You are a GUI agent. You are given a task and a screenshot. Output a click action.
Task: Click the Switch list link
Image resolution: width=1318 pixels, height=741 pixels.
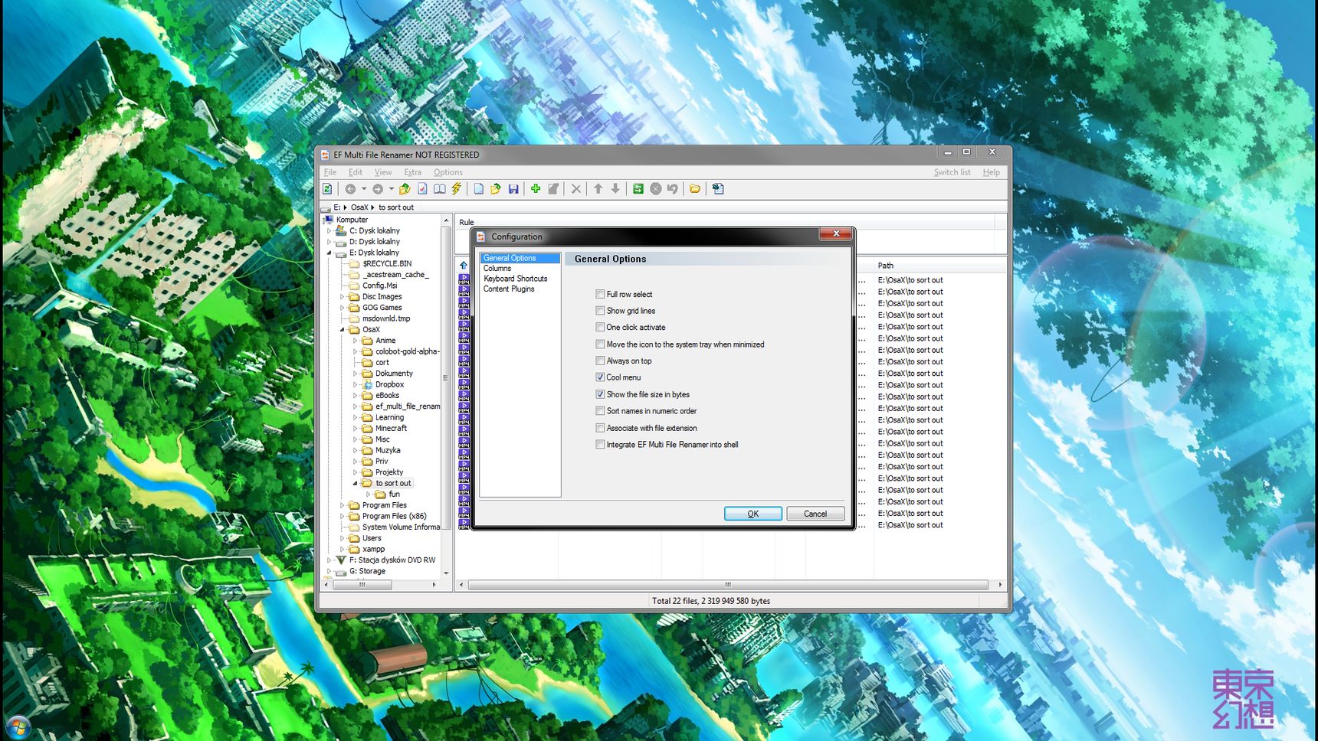coord(952,172)
